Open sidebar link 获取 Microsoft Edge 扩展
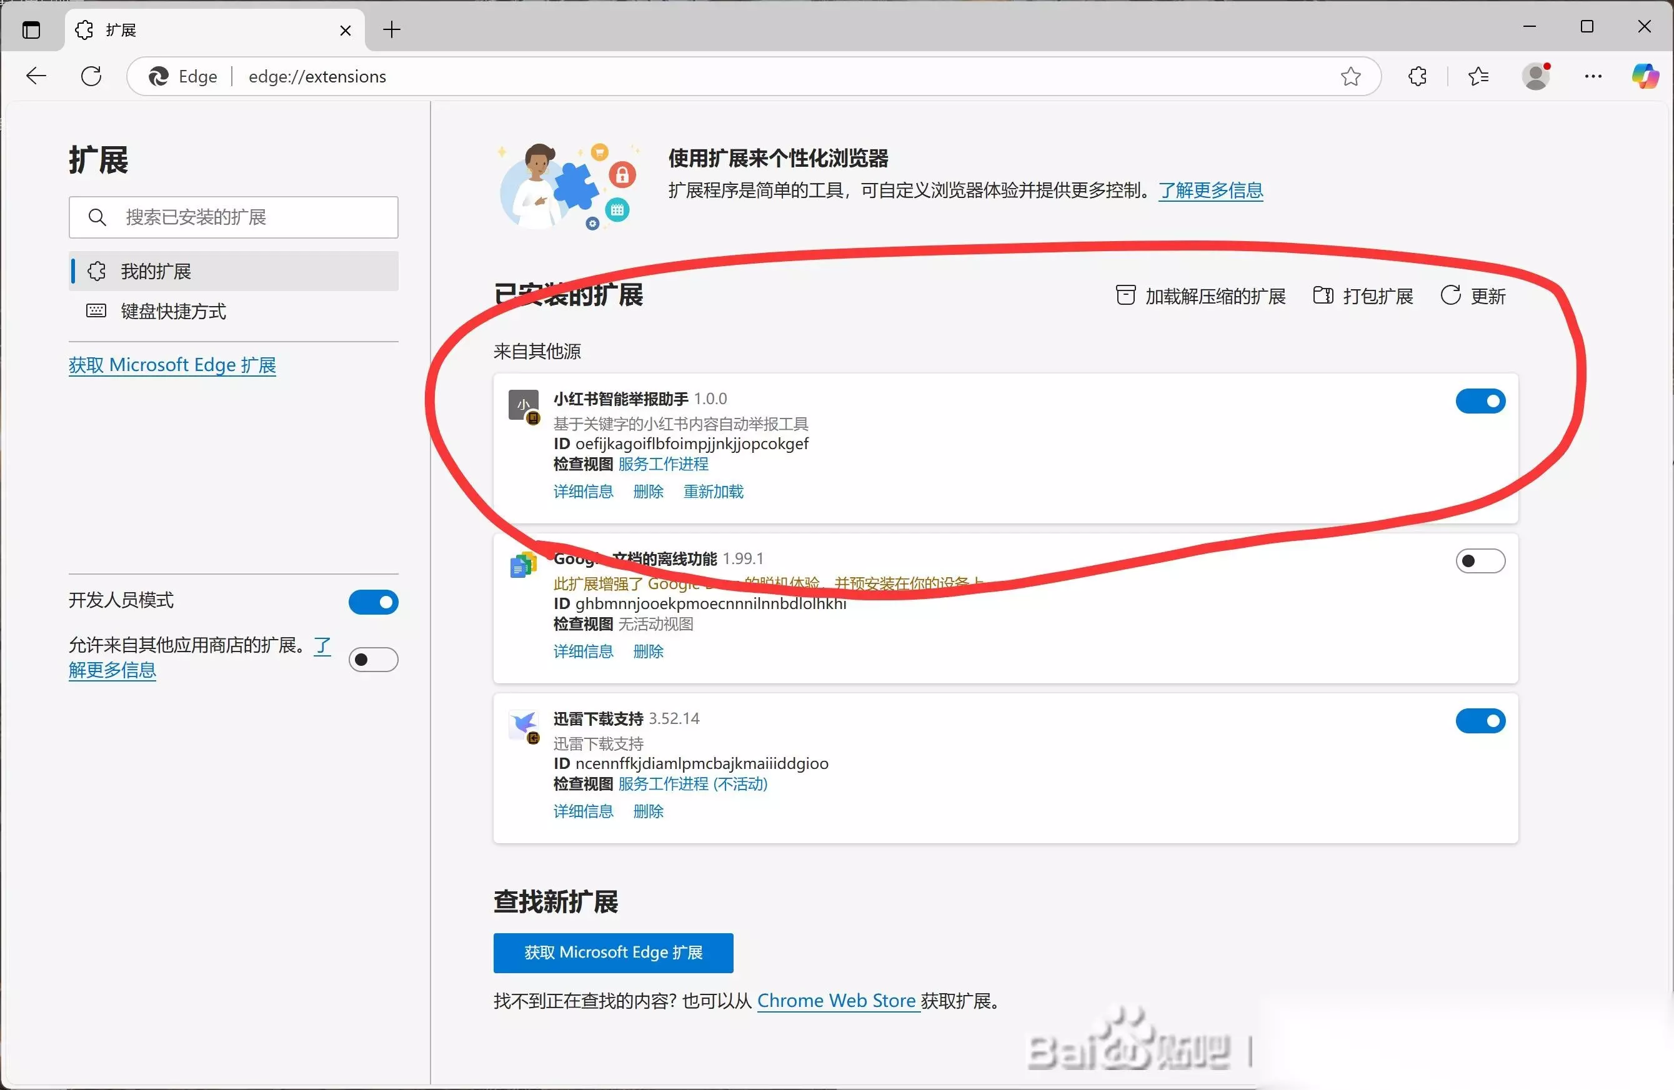This screenshot has height=1090, width=1674. (172, 365)
